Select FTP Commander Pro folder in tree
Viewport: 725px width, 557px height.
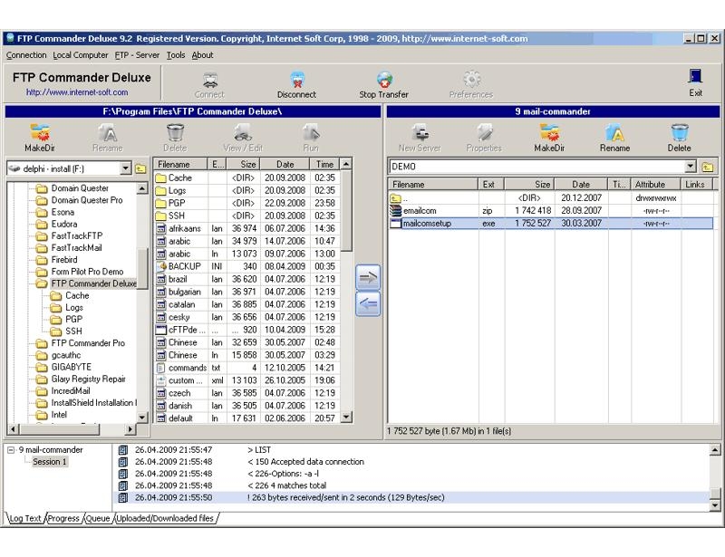point(88,343)
